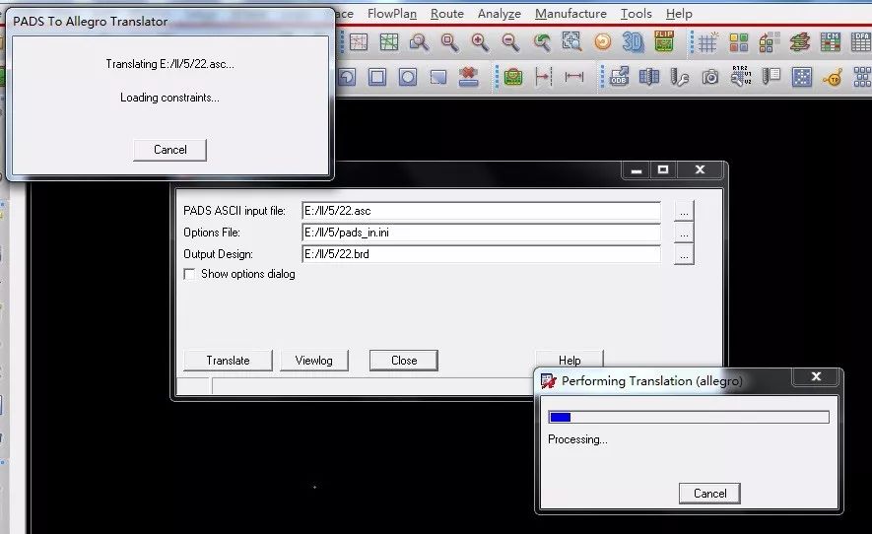Click the Viewlog button
This screenshot has width=872, height=534.
[x=314, y=361]
